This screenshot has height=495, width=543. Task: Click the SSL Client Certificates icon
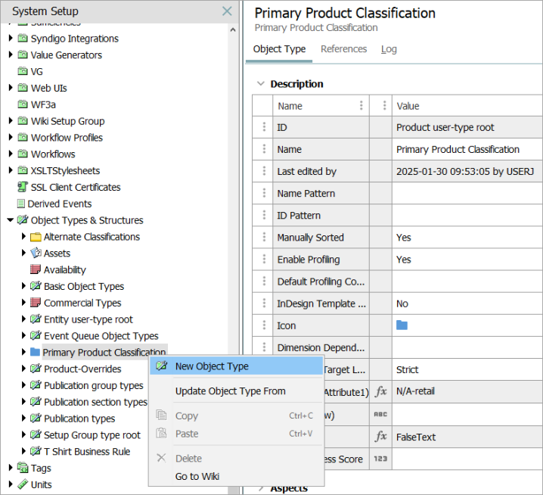click(x=22, y=188)
